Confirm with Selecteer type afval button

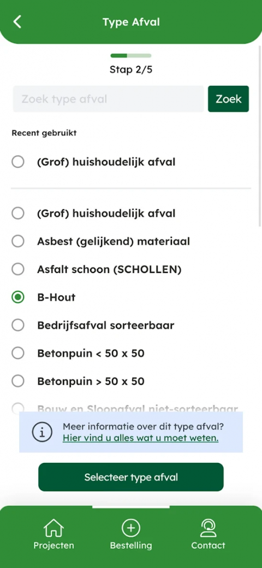click(131, 477)
